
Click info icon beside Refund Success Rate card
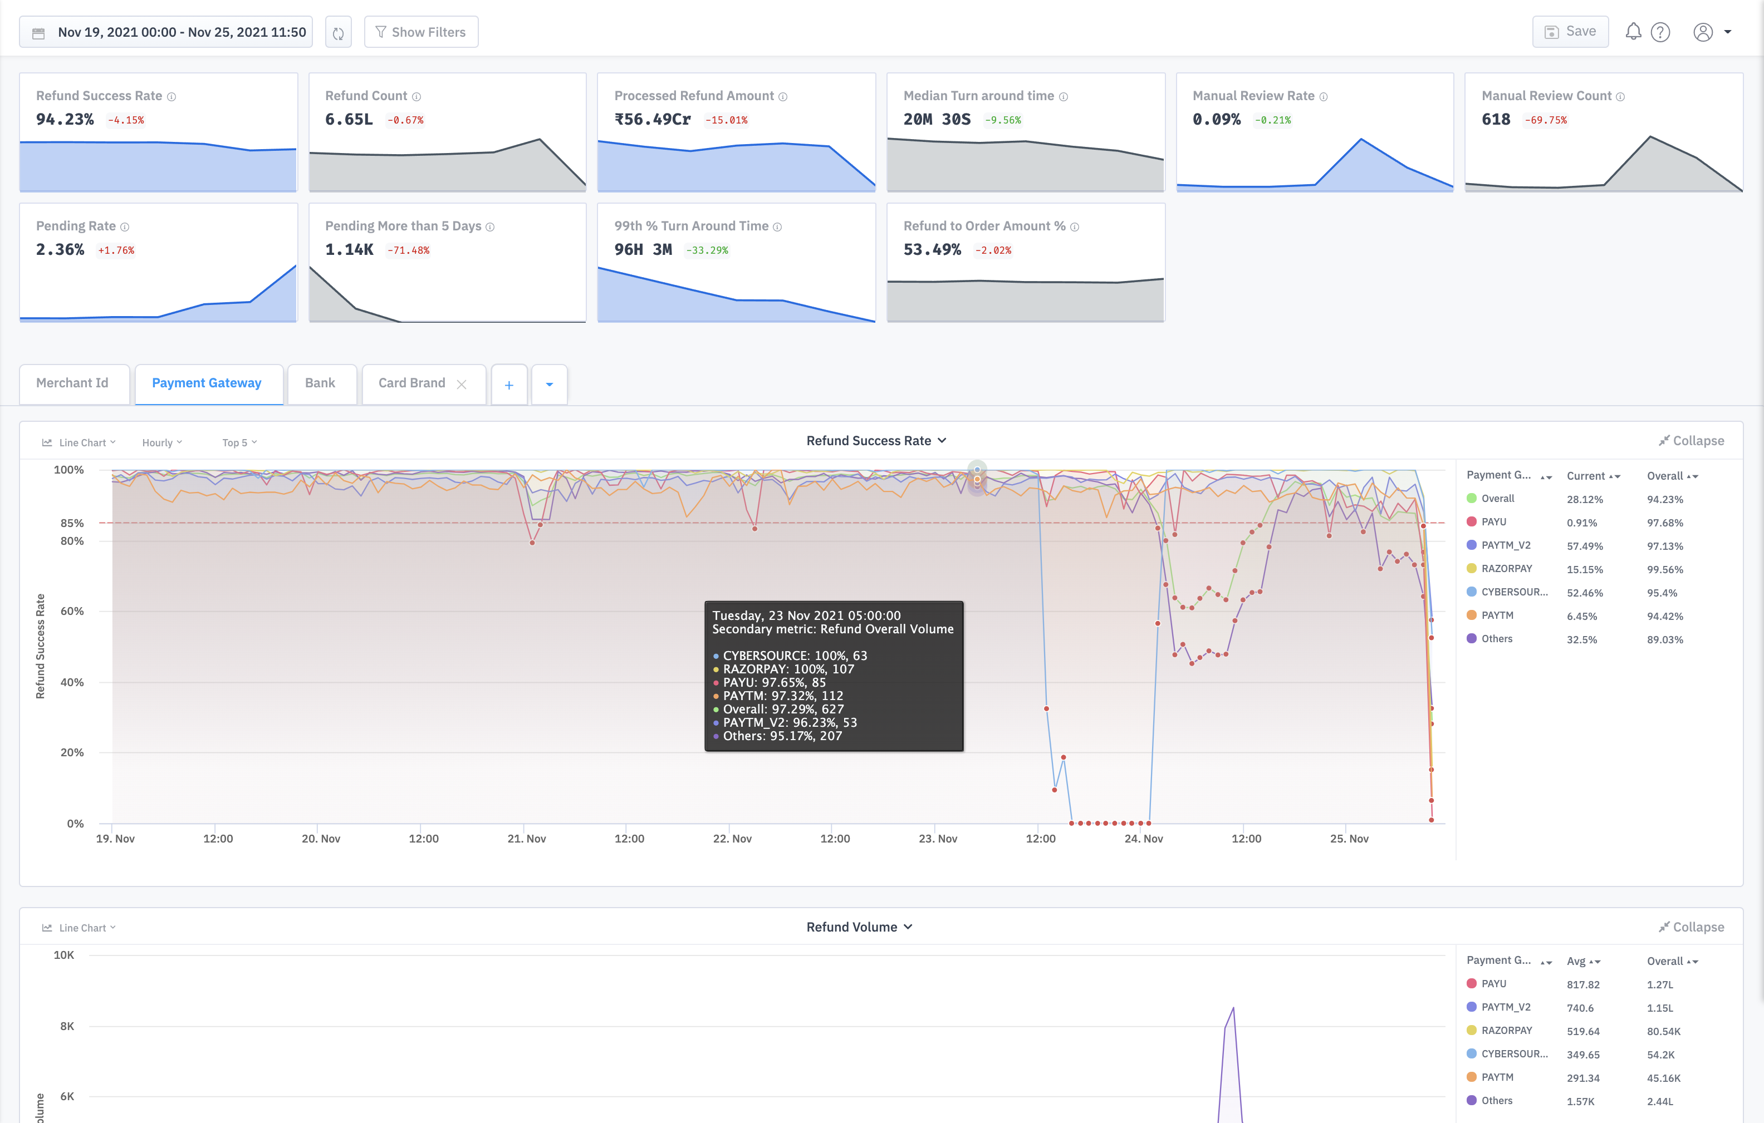pyautogui.click(x=171, y=97)
